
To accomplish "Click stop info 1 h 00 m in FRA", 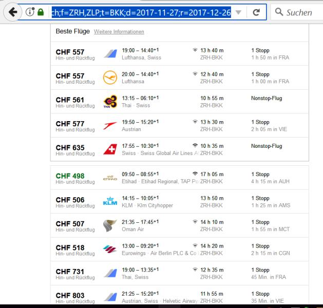I will coord(270,82).
